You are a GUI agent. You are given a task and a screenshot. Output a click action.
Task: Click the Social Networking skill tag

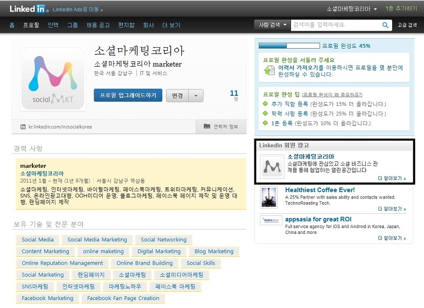click(x=164, y=240)
